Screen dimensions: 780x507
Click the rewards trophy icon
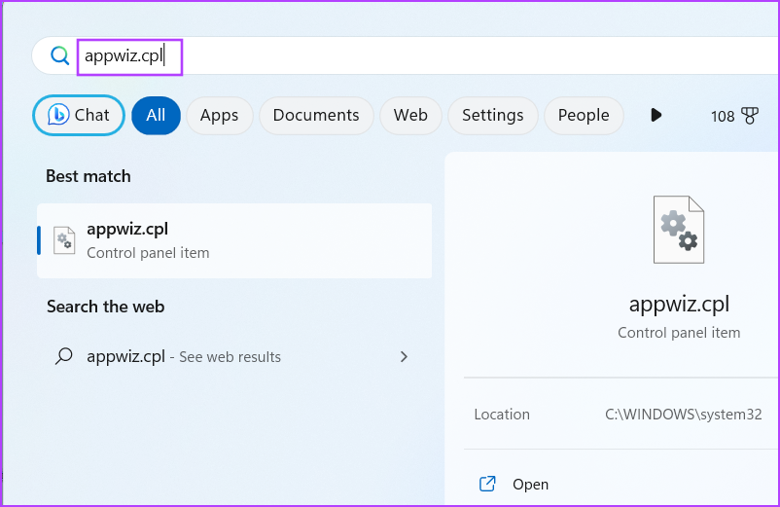tap(750, 116)
